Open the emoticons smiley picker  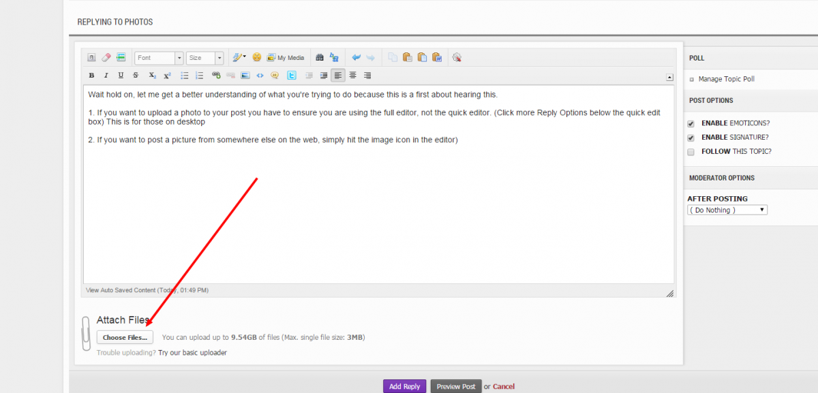coord(257,58)
